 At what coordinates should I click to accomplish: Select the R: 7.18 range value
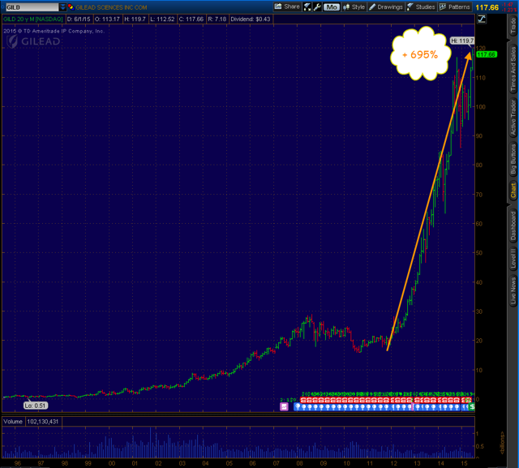point(217,19)
